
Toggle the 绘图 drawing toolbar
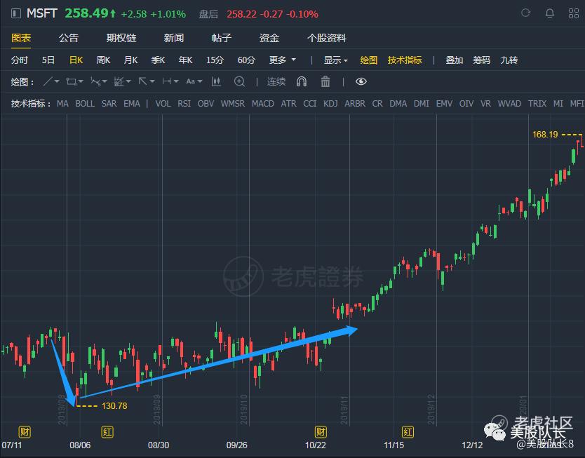369,60
